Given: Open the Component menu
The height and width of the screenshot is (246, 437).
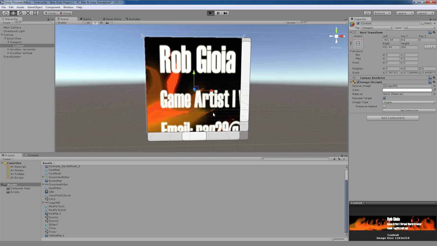Looking at the screenshot, I should click(x=53, y=7).
